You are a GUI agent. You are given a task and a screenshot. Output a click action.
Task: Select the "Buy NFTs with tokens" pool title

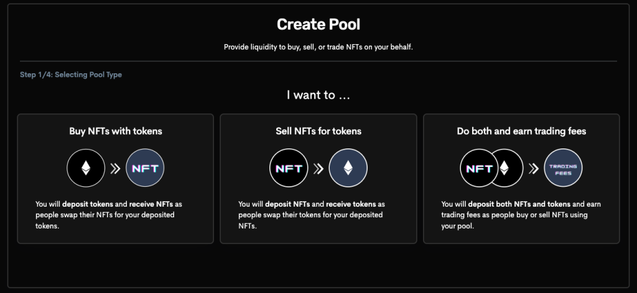coord(116,132)
